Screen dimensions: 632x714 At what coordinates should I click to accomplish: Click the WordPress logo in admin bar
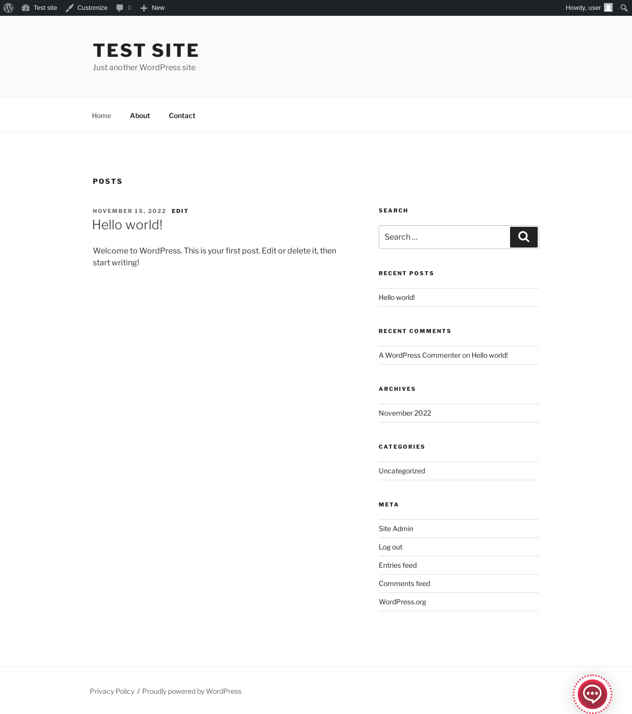click(8, 8)
